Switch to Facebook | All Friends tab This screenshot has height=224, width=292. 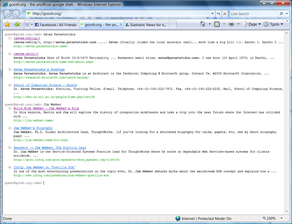coord(56,25)
